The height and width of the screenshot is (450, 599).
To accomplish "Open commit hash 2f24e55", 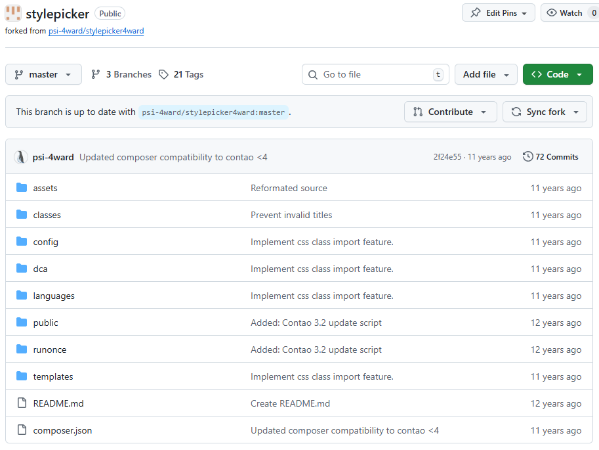I will (x=447, y=157).
